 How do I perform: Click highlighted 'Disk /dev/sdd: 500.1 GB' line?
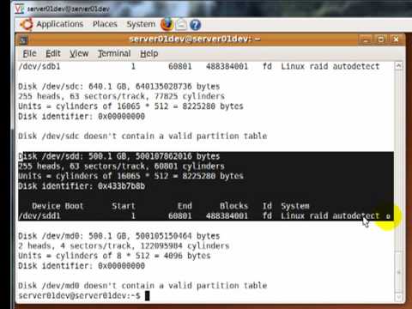(x=119, y=156)
